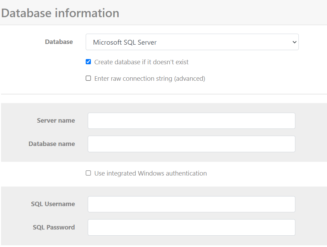Image resolution: width=327 pixels, height=247 pixels.
Task: Click the 'Database name' field label
Action: point(52,144)
